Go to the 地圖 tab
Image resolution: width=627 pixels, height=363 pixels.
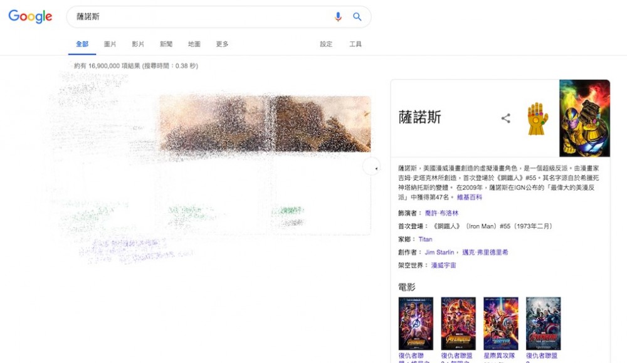[194, 45]
